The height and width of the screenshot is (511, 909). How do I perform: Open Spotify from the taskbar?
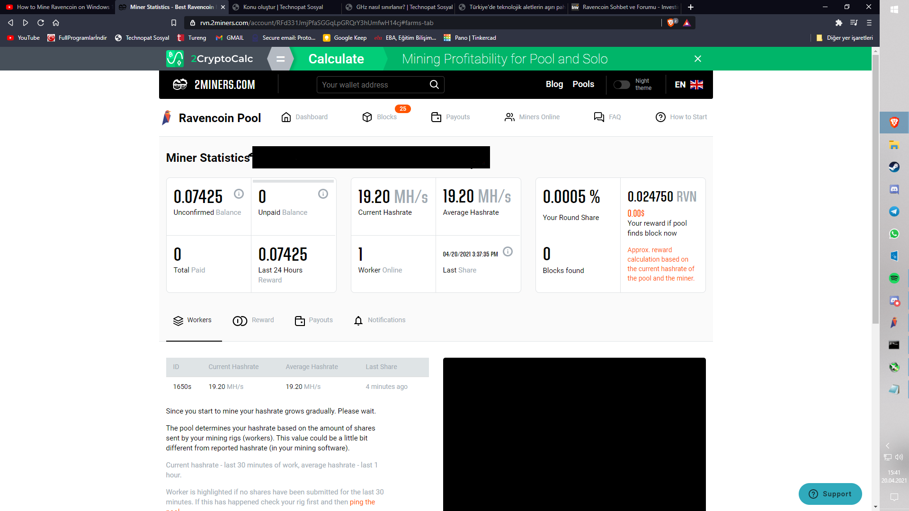click(894, 278)
